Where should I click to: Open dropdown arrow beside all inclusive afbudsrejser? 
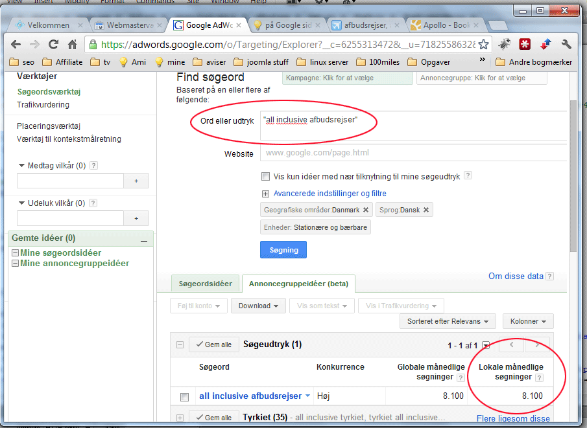(x=307, y=396)
